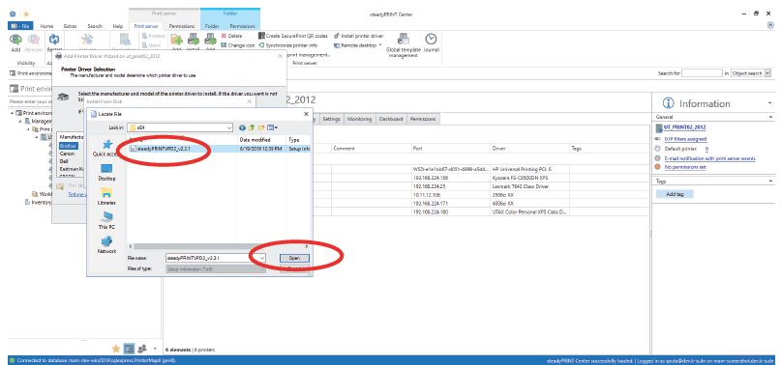Click the Delete red X icon
Image resolution: width=781 pixels, height=365 pixels.
pyautogui.click(x=224, y=36)
